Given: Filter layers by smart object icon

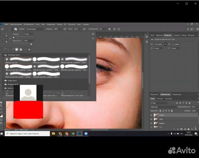Looking at the screenshot, I should click(x=189, y=103).
